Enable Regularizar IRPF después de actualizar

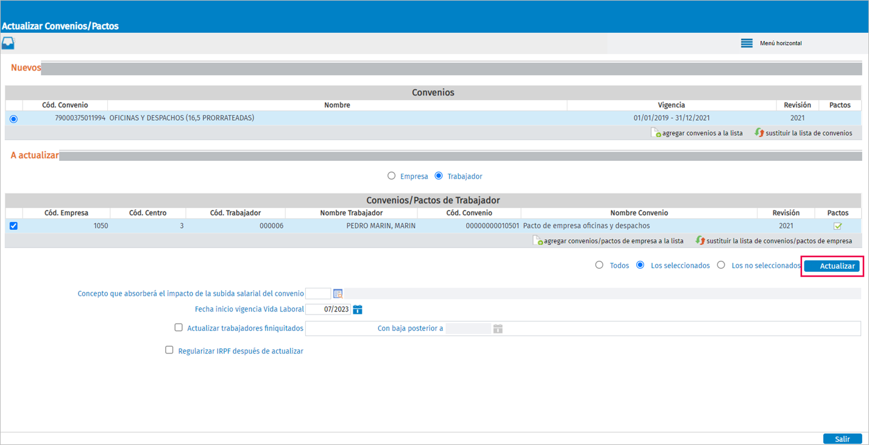point(169,350)
